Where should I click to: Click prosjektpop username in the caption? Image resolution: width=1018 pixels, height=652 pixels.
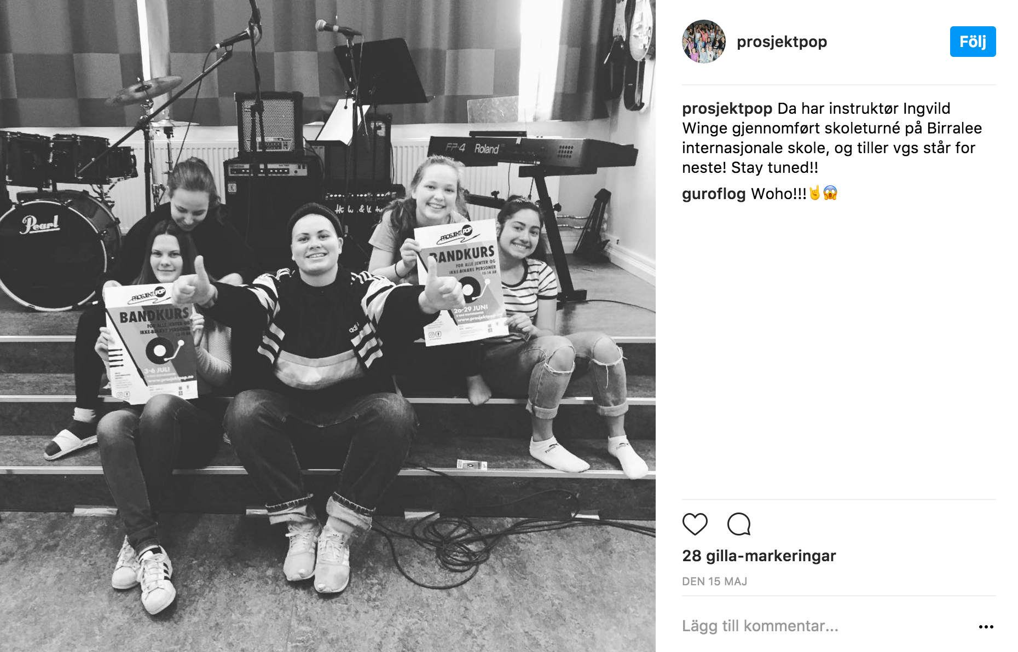(x=727, y=108)
